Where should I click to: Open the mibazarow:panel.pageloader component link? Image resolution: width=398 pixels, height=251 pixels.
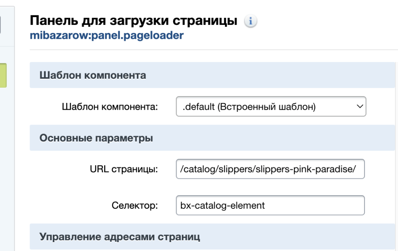(107, 35)
